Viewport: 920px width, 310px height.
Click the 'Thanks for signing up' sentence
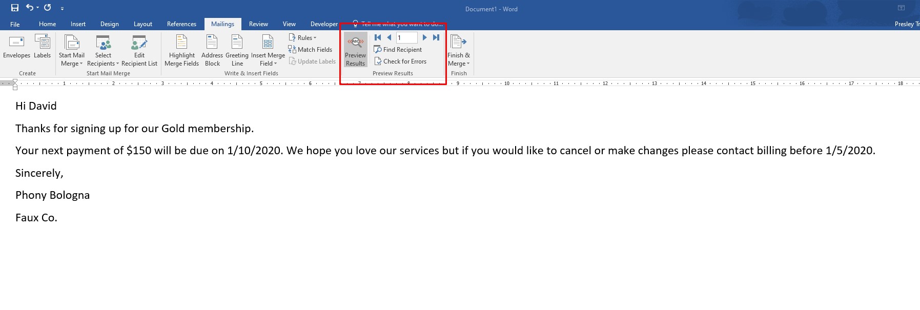pyautogui.click(x=134, y=129)
